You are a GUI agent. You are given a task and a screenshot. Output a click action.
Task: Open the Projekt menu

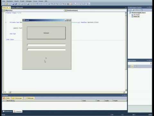tap(22, 1)
